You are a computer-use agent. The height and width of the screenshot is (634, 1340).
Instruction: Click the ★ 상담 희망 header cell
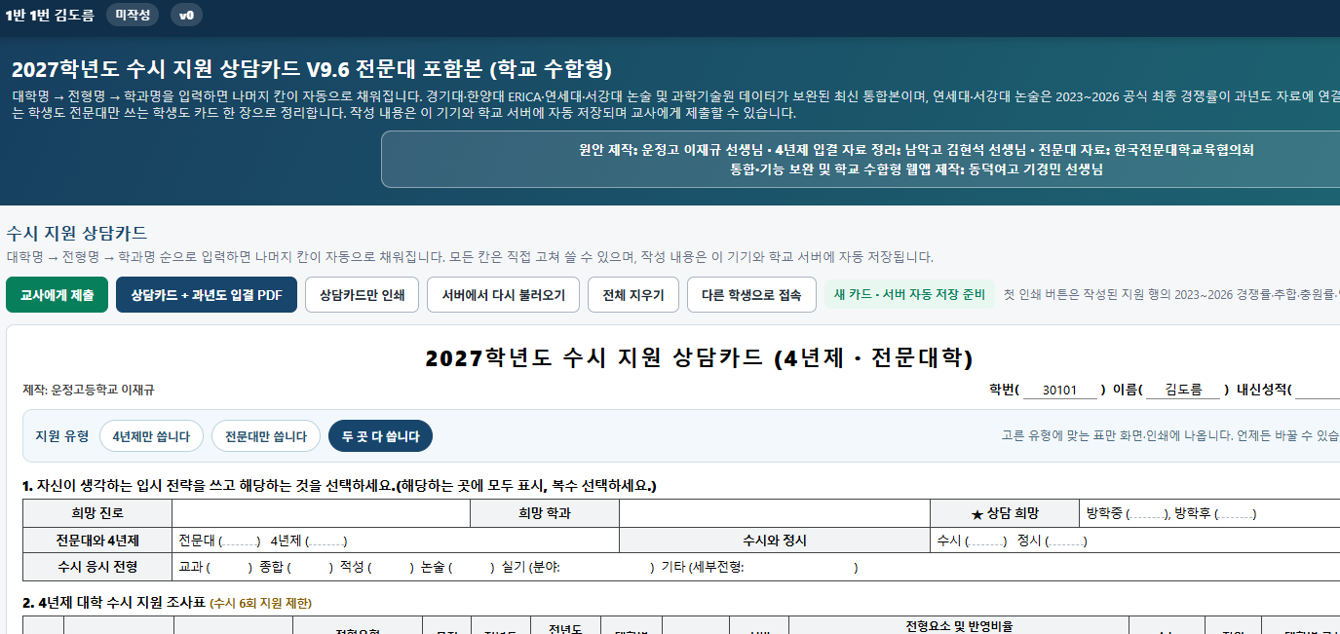point(1006,513)
